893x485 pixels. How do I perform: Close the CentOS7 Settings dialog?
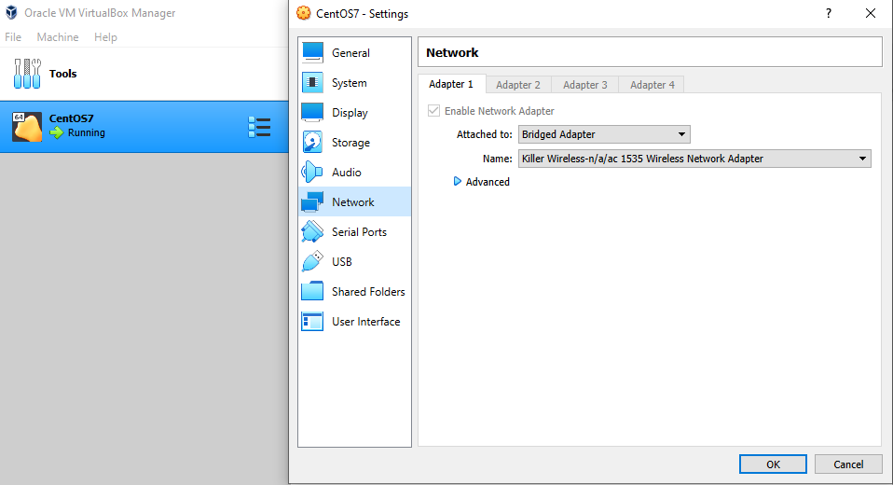click(871, 13)
